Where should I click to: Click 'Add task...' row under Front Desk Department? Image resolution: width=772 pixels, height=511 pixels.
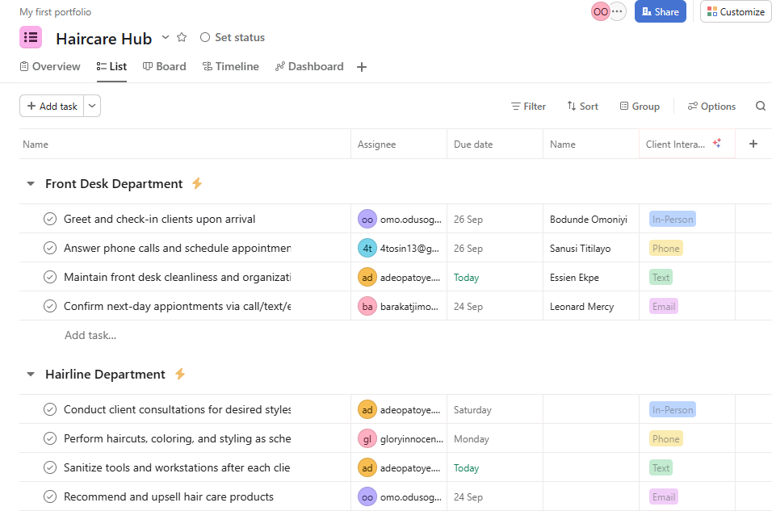[90, 335]
